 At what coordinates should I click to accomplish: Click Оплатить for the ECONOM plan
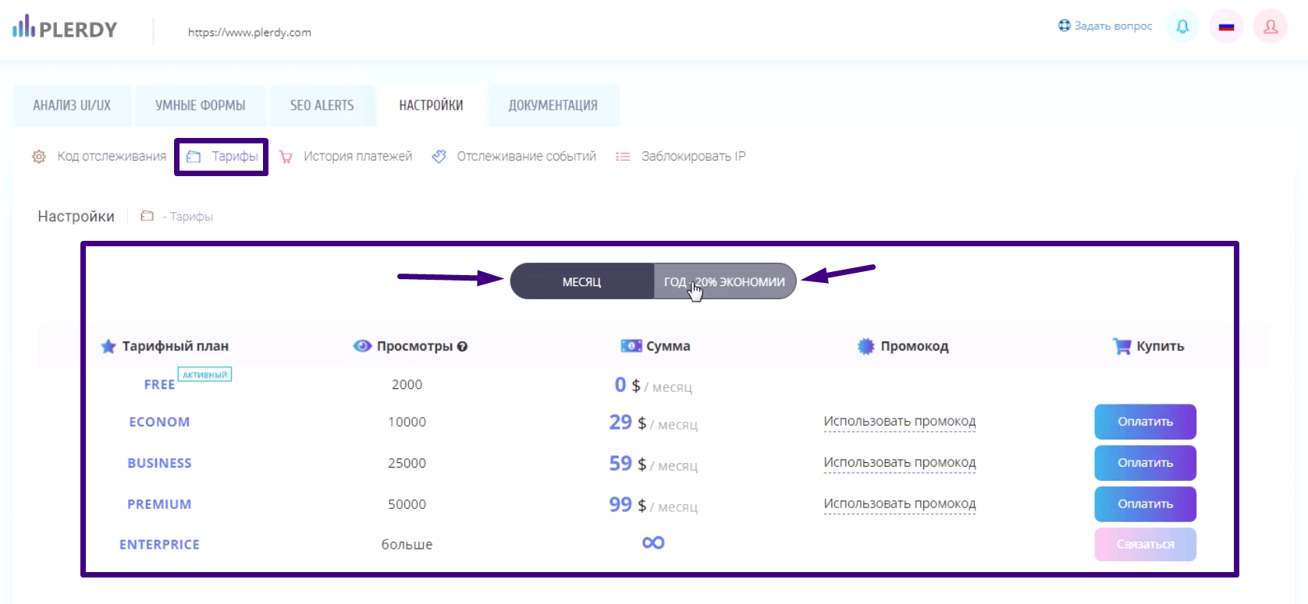click(1145, 422)
